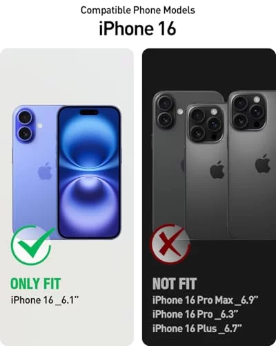Viewport: 276px width, 346px height.
Task: Click the "iPhone 16 Pro Max _6.9" text
Action: (x=206, y=300)
